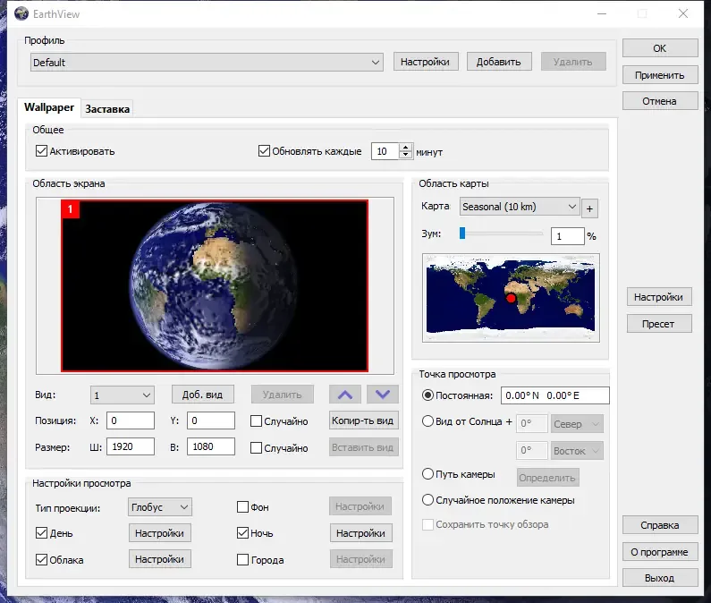Screen dimensions: 711x603
Task: Click the world map thumbnail
Action: click(511, 298)
